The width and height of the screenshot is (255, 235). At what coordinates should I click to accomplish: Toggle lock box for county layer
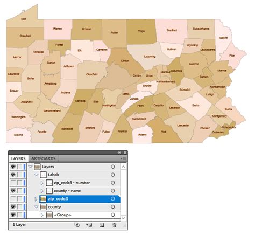click(19, 207)
